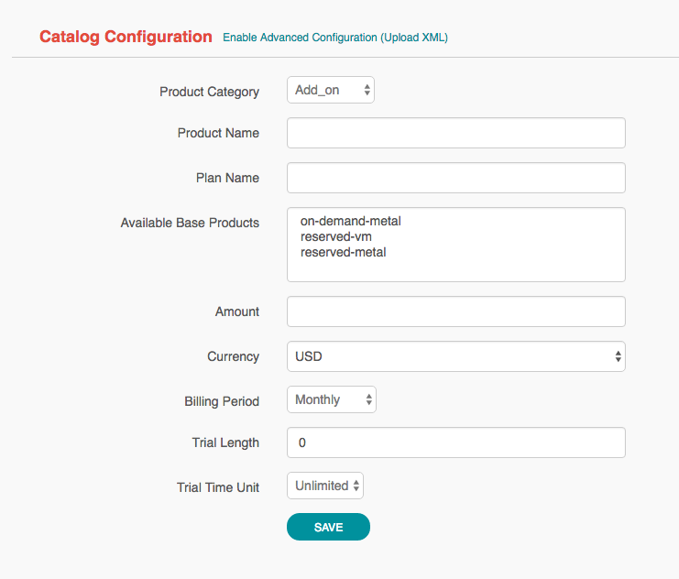Open the Trial Time Unit dropdown
The width and height of the screenshot is (679, 579).
pyautogui.click(x=324, y=486)
